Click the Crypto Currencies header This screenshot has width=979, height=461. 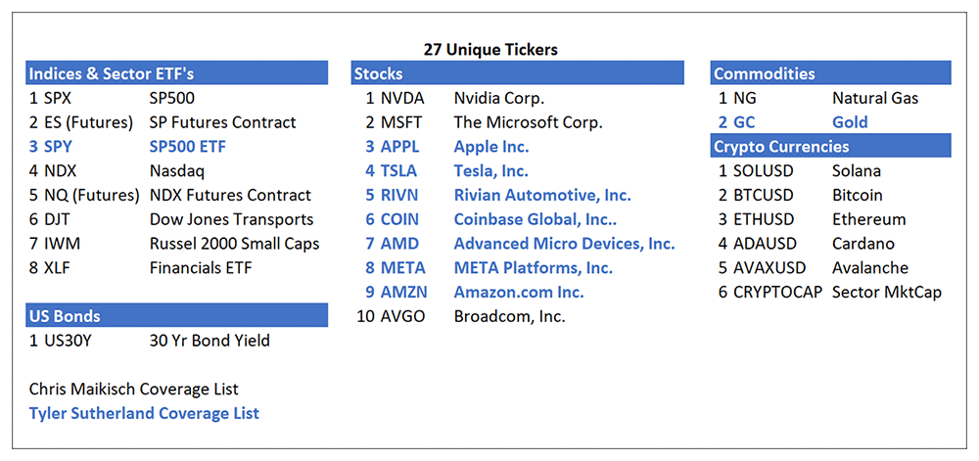tap(780, 147)
